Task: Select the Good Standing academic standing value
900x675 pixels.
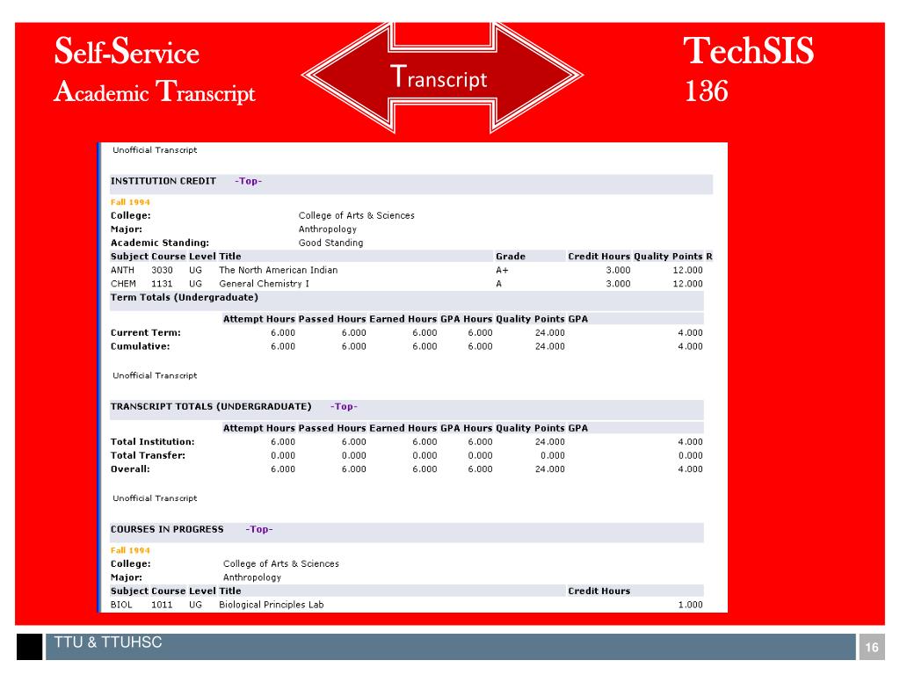Action: tap(330, 243)
